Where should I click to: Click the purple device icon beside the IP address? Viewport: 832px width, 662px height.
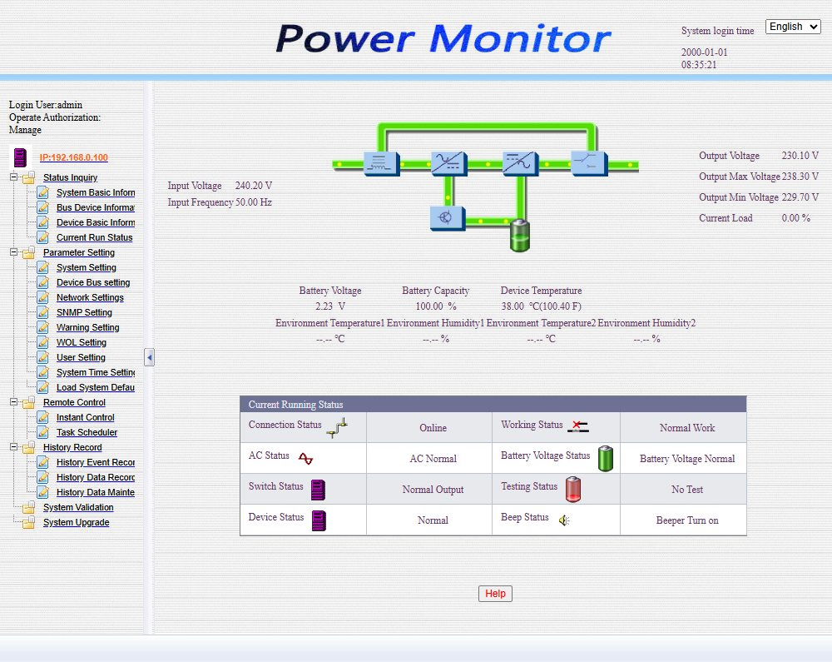click(20, 157)
